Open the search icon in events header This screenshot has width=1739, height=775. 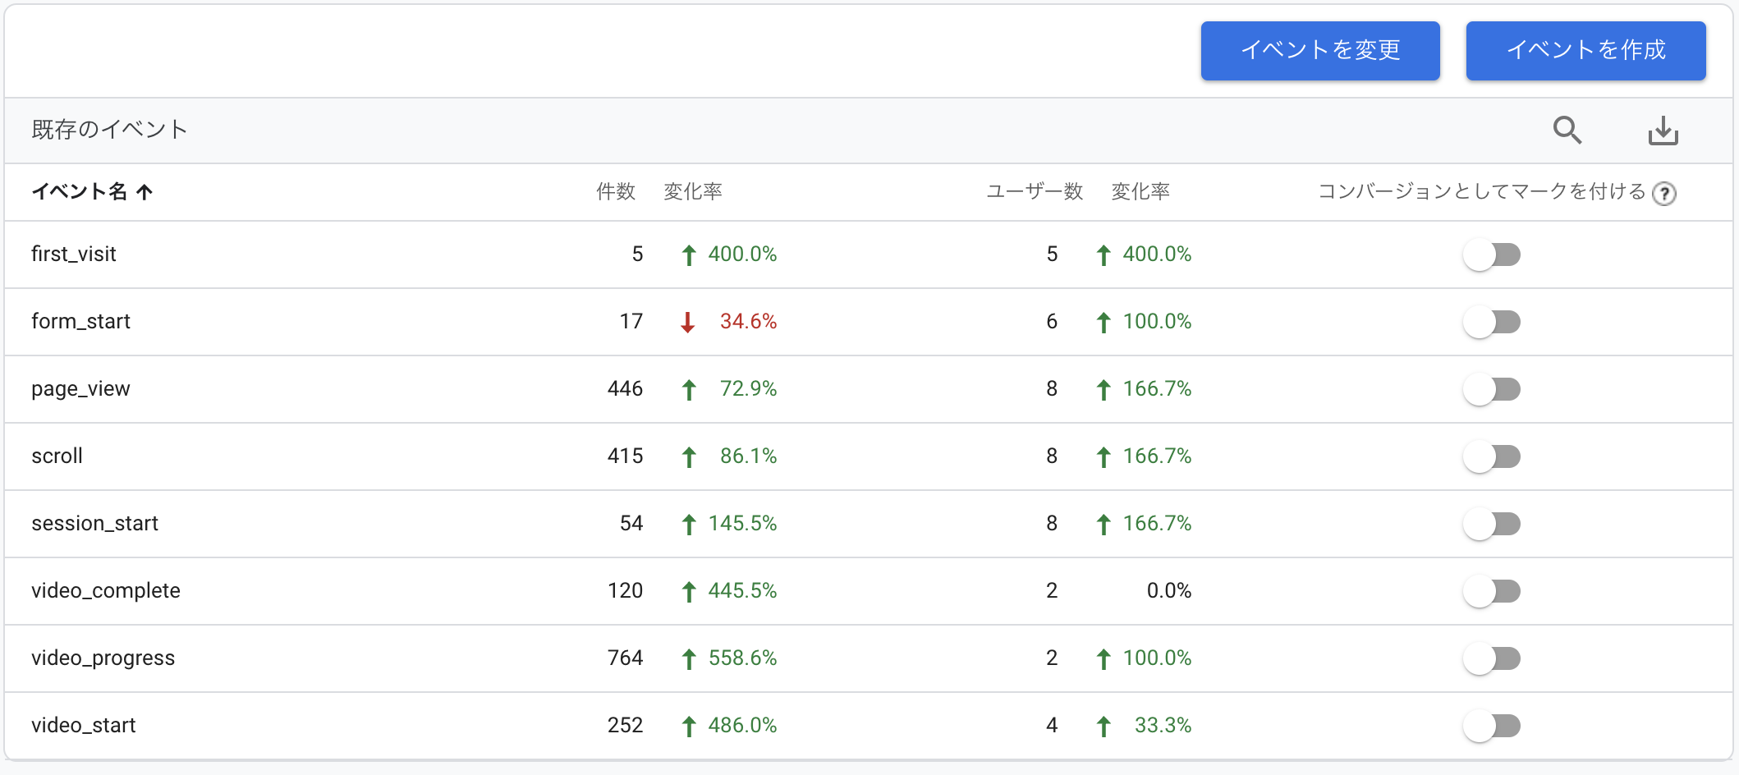pos(1567,130)
